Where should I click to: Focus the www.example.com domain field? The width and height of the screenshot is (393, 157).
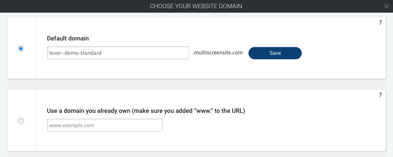click(105, 125)
